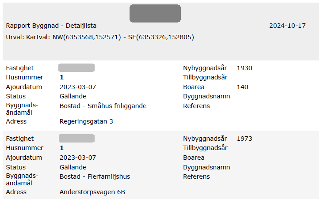The width and height of the screenshot is (321, 199).
Task: Click the Nybyggnadsår label beside 1973
Action: pos(205,139)
